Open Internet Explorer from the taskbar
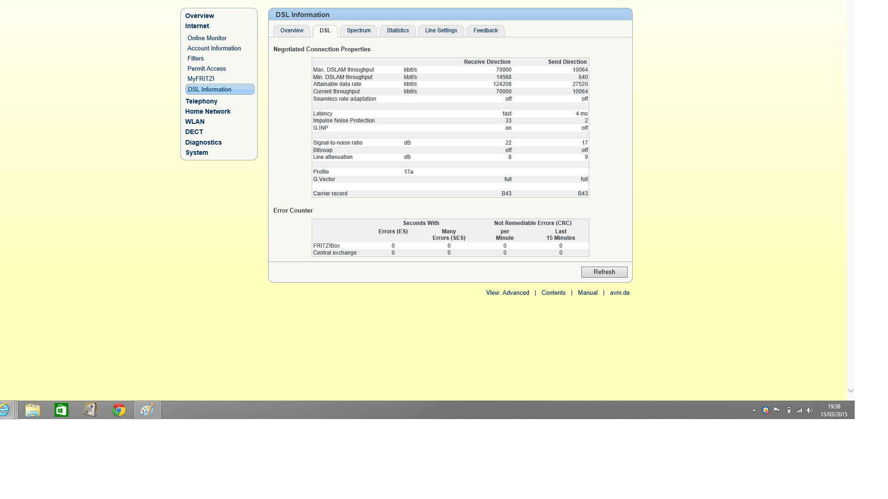The height and width of the screenshot is (499, 888). point(5,410)
